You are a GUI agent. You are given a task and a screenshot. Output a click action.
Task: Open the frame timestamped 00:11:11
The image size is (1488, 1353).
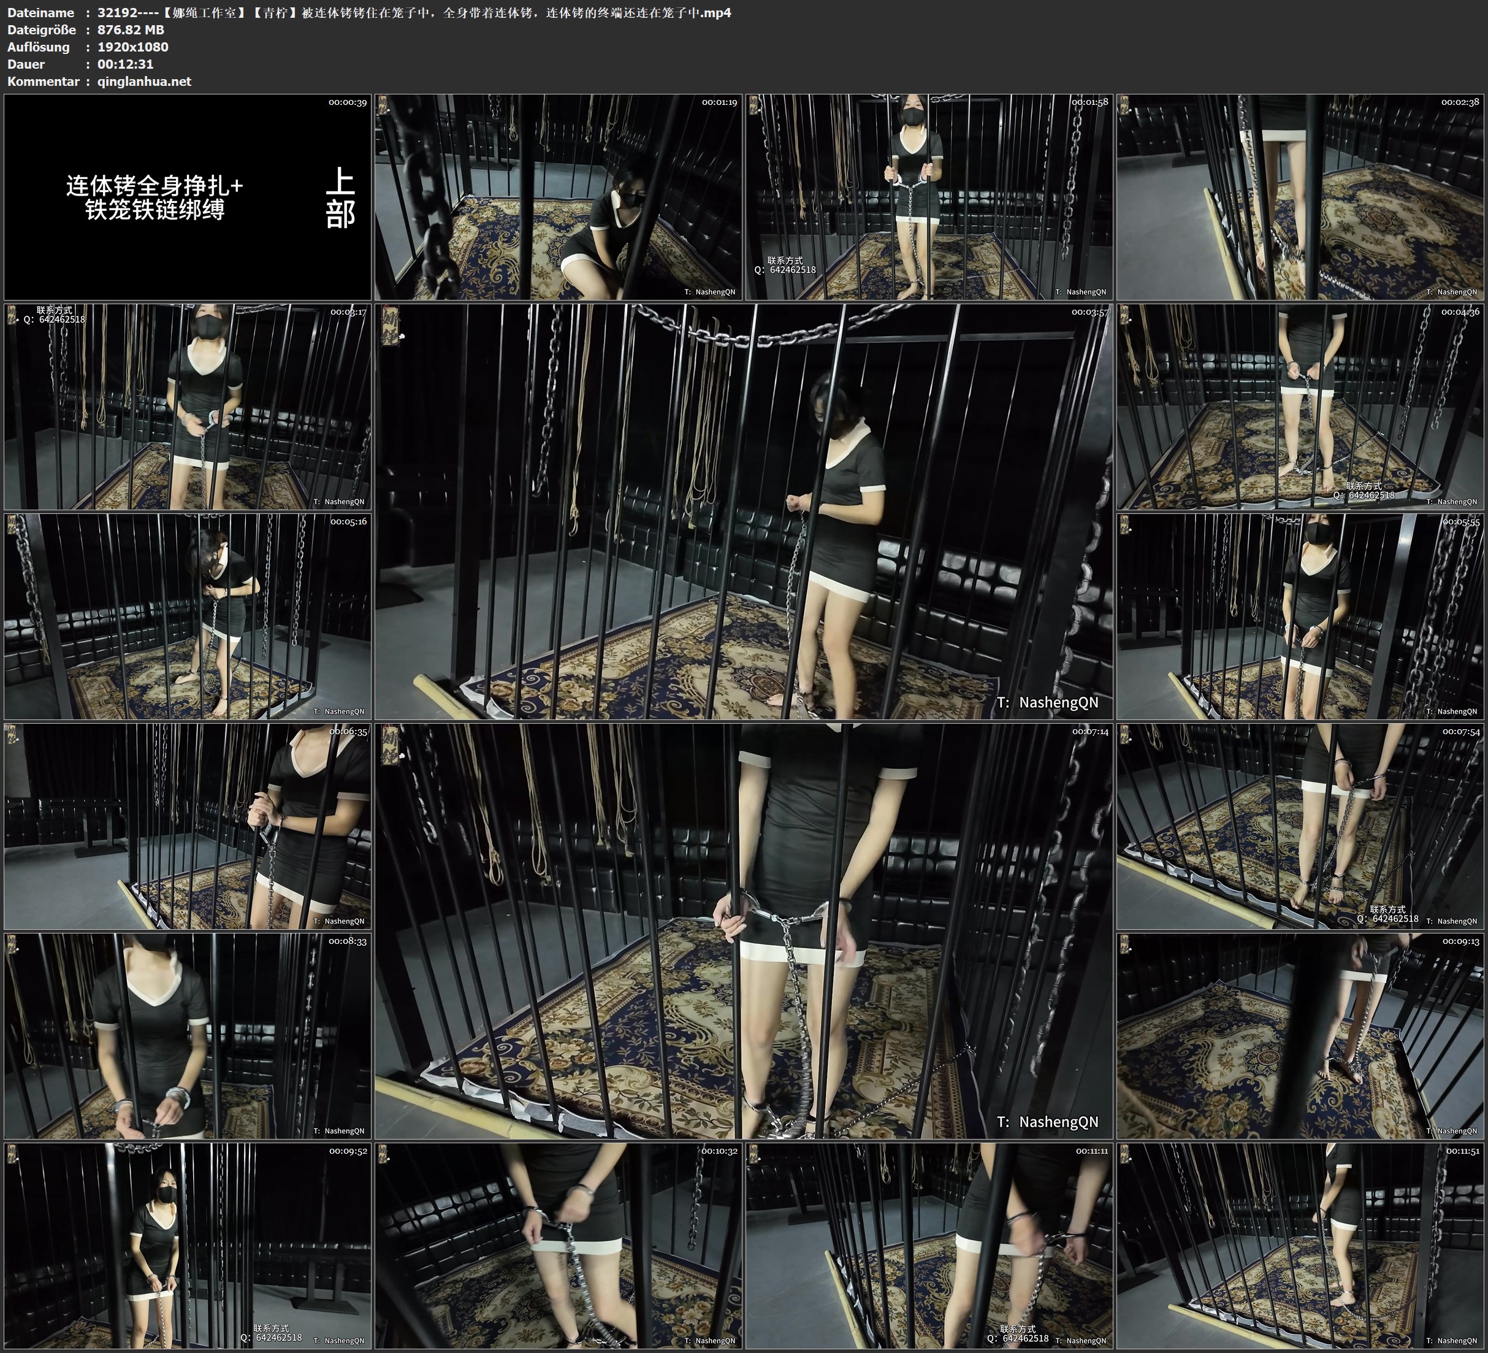pos(928,1245)
